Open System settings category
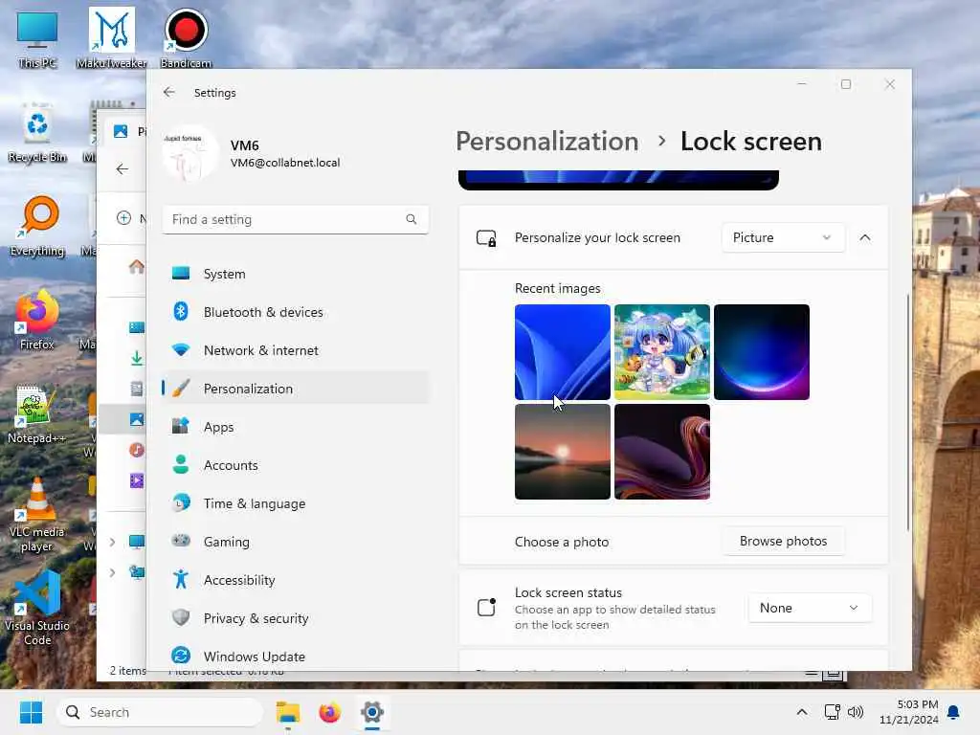Image resolution: width=980 pixels, height=735 pixels. 296,274
